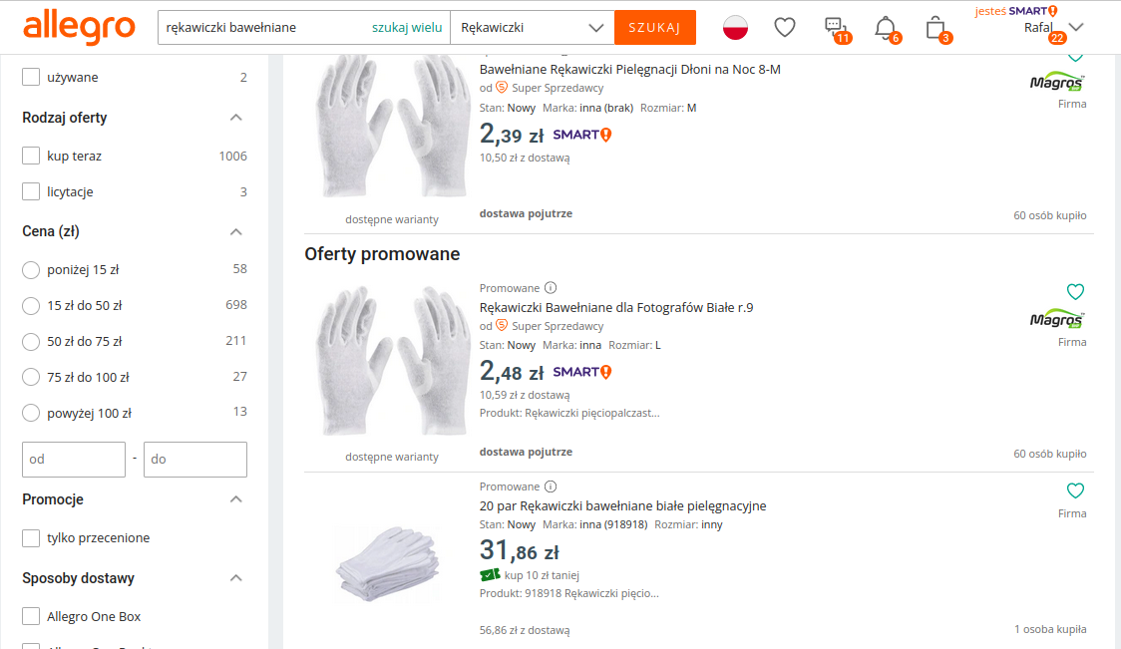Open messages chat icon in header
This screenshot has height=649, width=1121.
pos(835,28)
